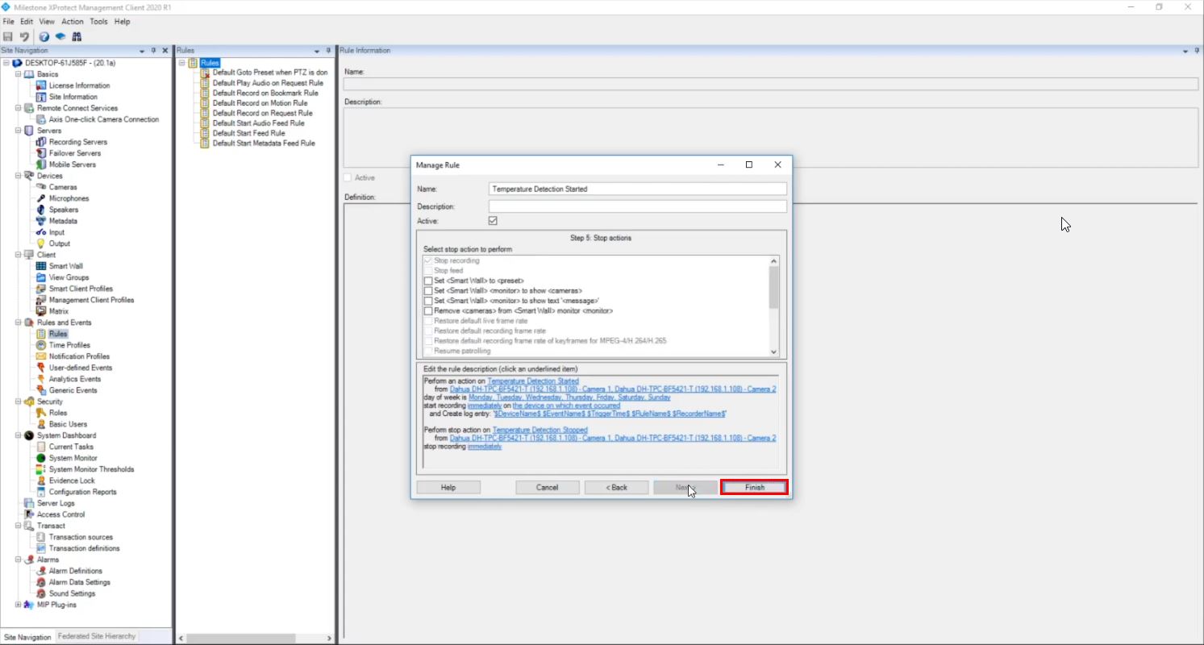Screen dimensions: 1204x645
Task: Open the Tools menu
Action: pyautogui.click(x=98, y=22)
